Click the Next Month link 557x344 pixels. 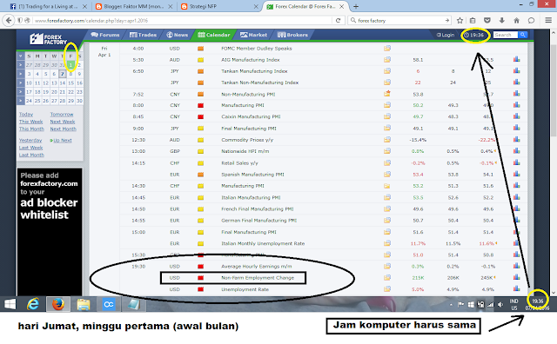coord(64,129)
